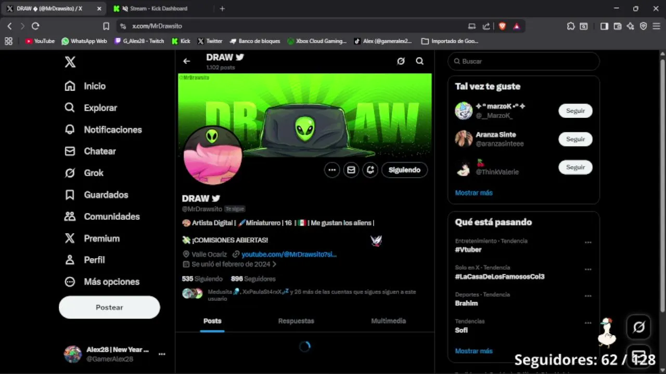Click Mostrar más under Qué está pasando
This screenshot has width=666, height=374.
click(x=473, y=351)
